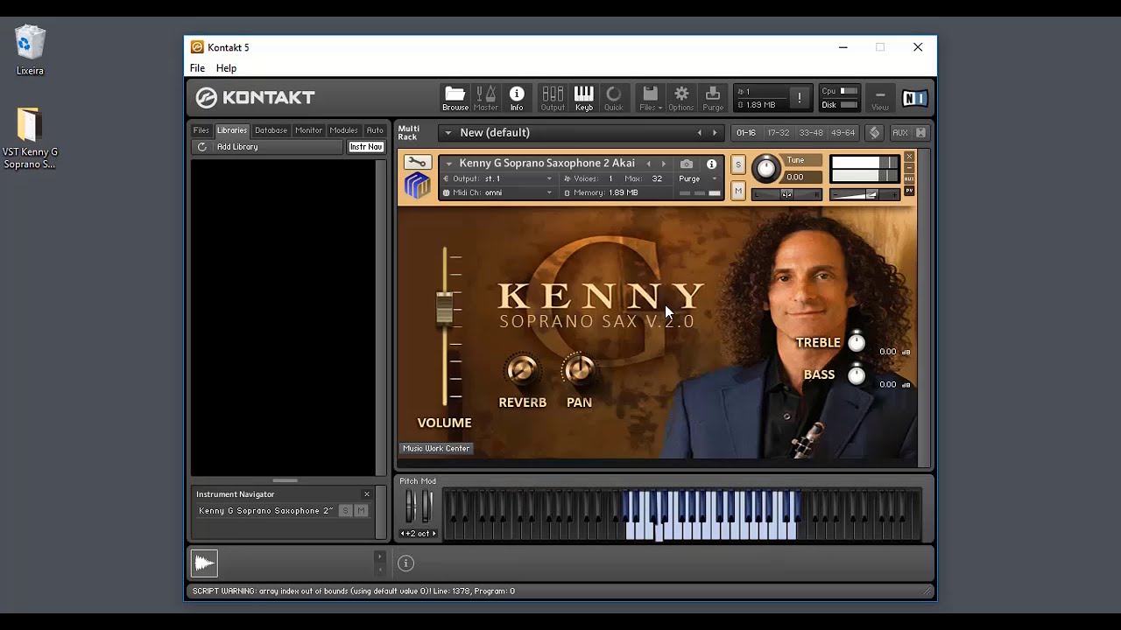1121x630 pixels.
Task: Toggle the Keyb on-screen keyboard icon
Action: tap(584, 98)
